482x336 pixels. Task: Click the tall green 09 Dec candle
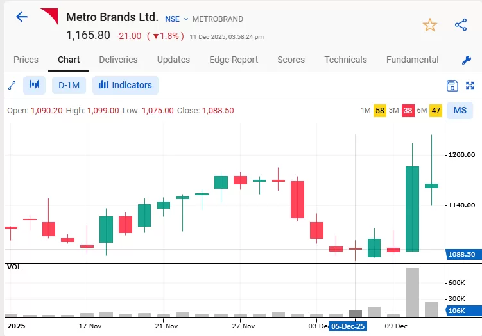412,209
